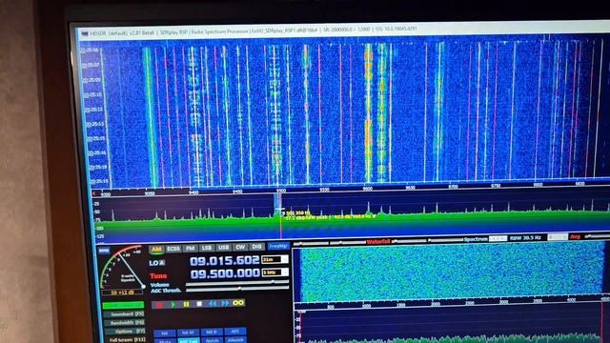This screenshot has height=343, width=610.
Task: Open Options [F7] menu
Action: click(x=125, y=332)
